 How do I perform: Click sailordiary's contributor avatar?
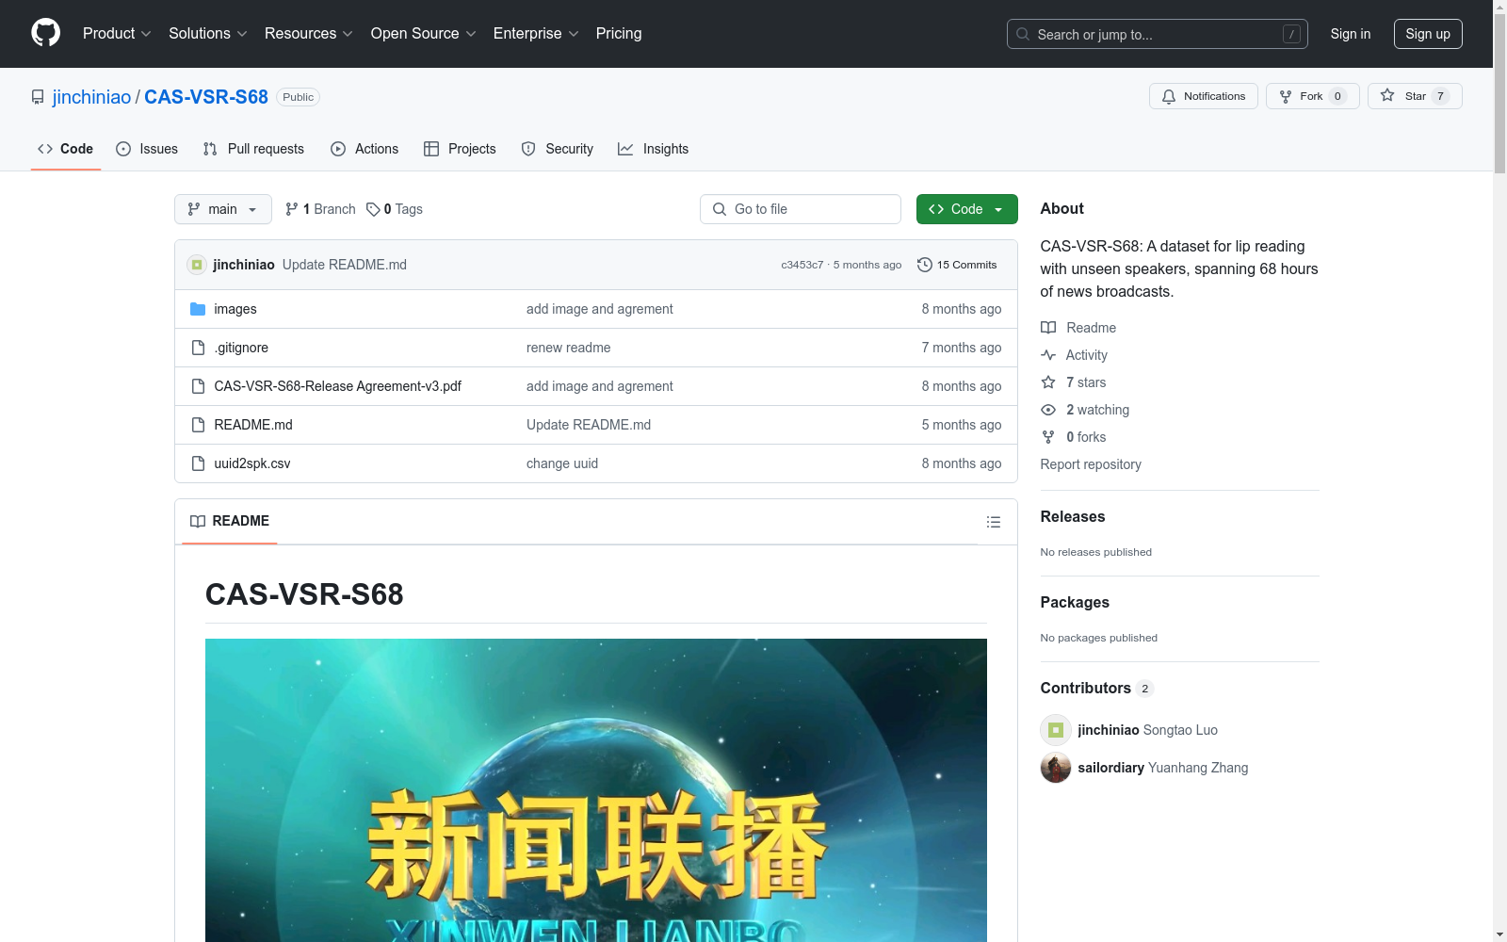click(1055, 768)
